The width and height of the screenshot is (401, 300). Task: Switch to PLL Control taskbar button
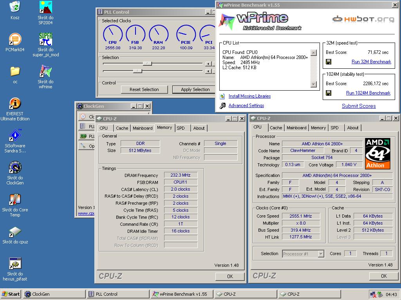point(118,294)
